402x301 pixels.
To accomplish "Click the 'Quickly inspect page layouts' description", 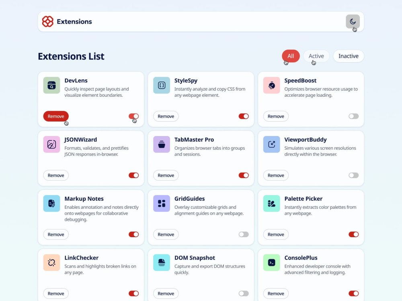I will 96,92.
